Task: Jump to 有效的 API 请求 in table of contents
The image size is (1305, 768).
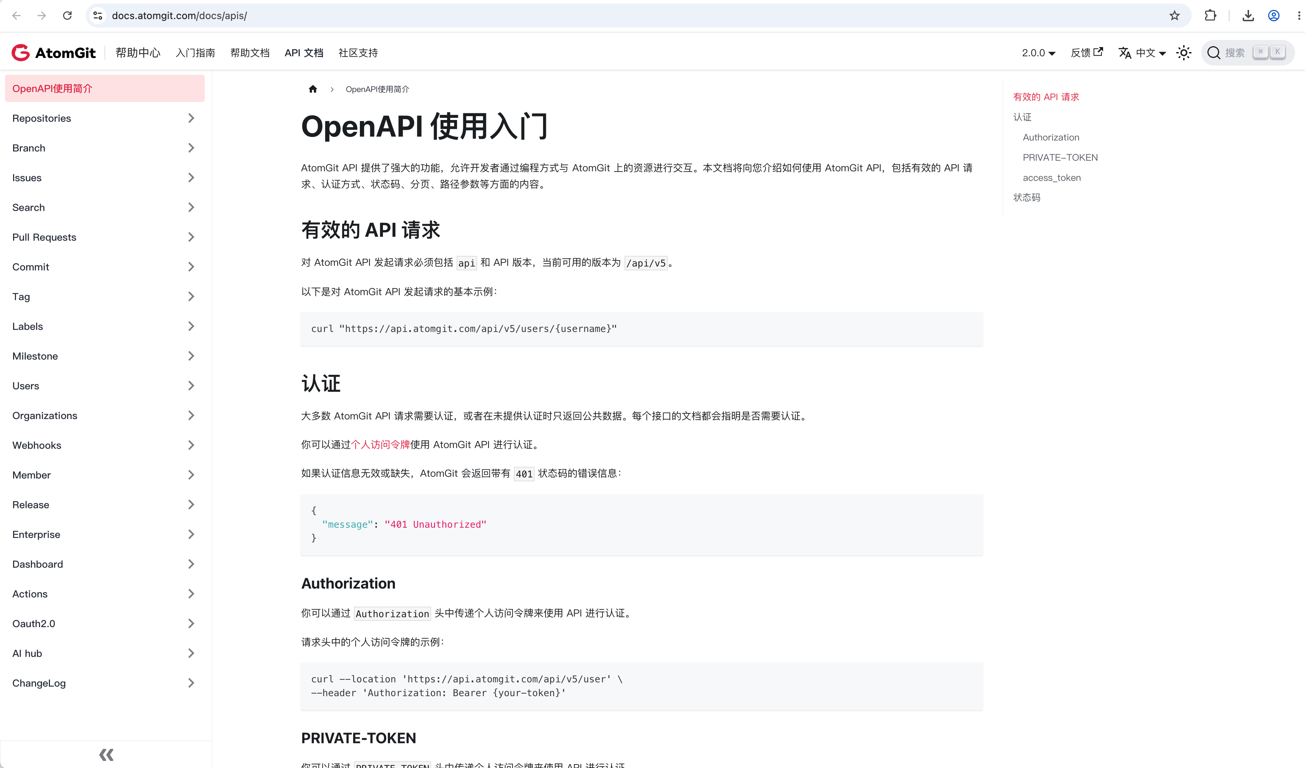Action: point(1046,97)
